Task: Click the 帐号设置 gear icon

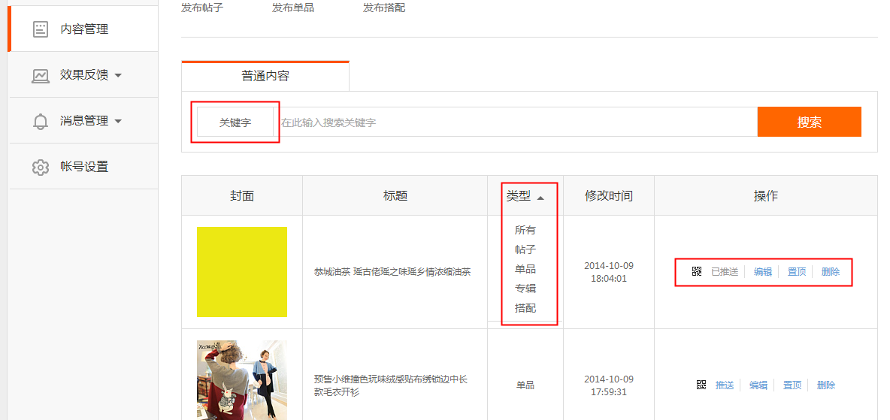Action: 41,167
